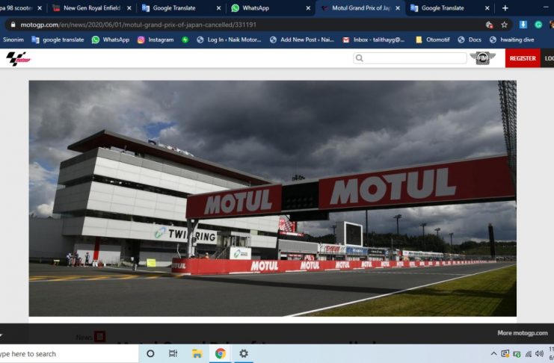The height and width of the screenshot is (363, 554).
Task: Open a new browser tab
Action: pyautogui.click(x=505, y=8)
